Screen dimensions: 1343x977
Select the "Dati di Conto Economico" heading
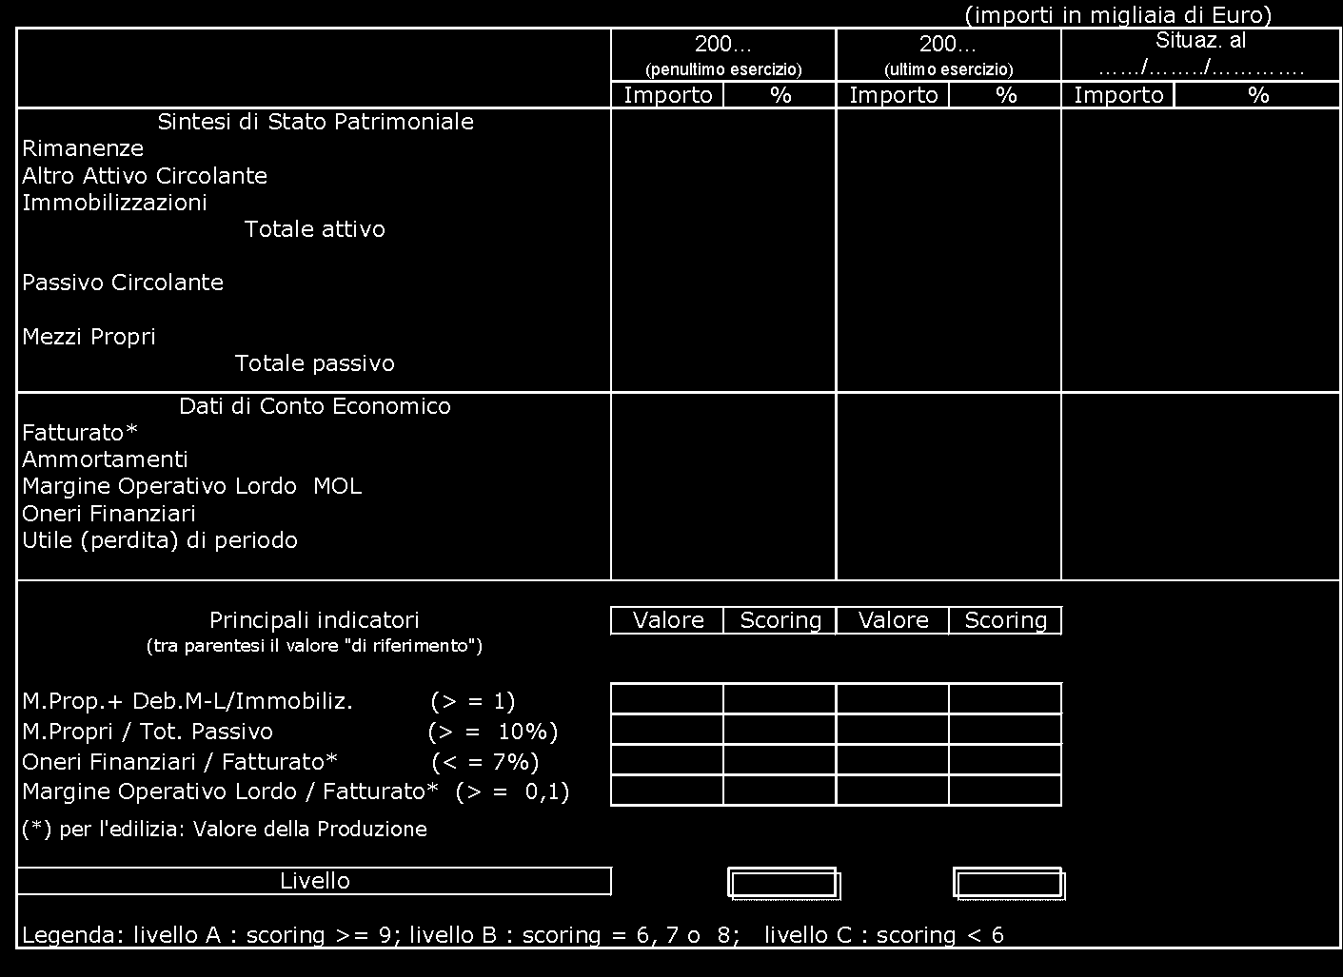[x=315, y=406]
